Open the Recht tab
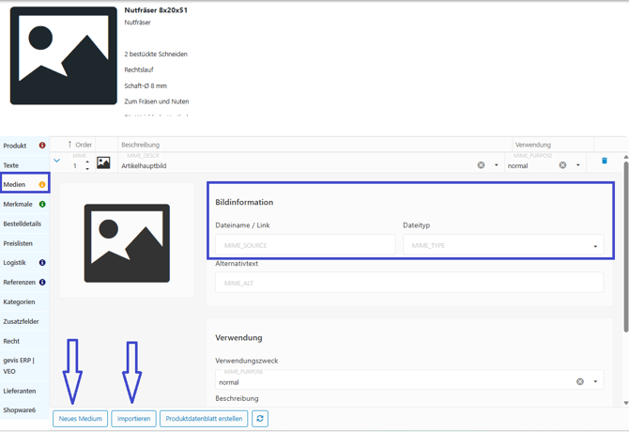 pyautogui.click(x=24, y=341)
